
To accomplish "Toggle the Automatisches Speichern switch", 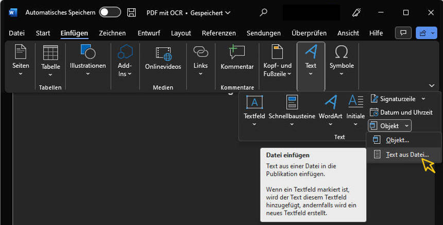I will [x=110, y=12].
